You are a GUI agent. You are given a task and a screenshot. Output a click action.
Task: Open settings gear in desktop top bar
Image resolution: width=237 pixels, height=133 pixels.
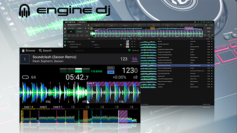195,22
